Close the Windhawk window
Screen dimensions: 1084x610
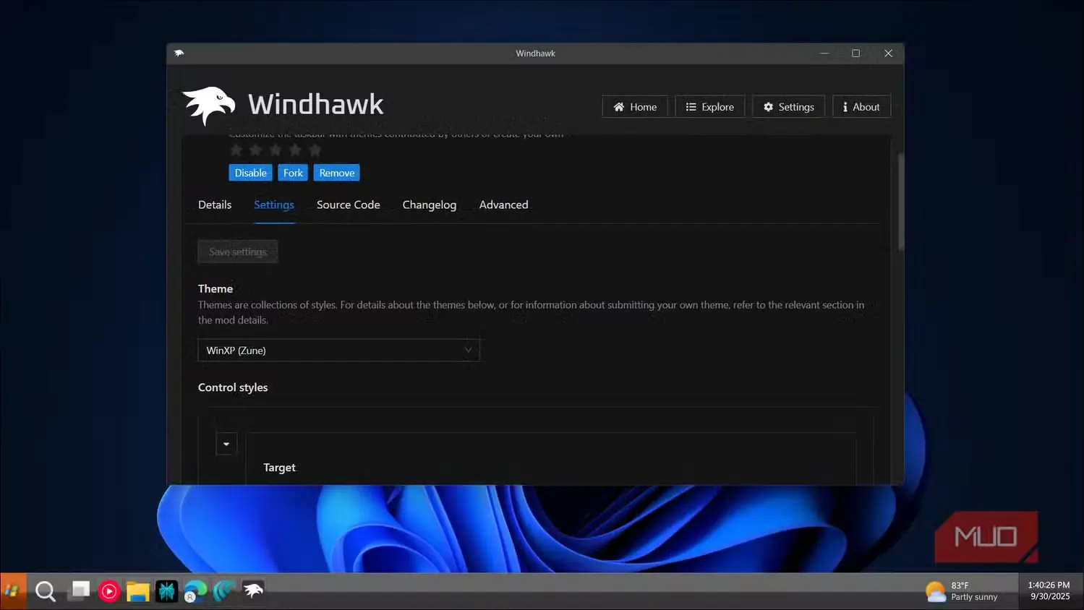click(x=889, y=53)
